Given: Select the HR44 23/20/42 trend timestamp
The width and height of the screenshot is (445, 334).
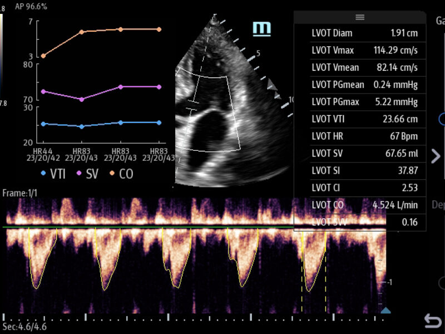Looking at the screenshot, I should coord(43,155).
